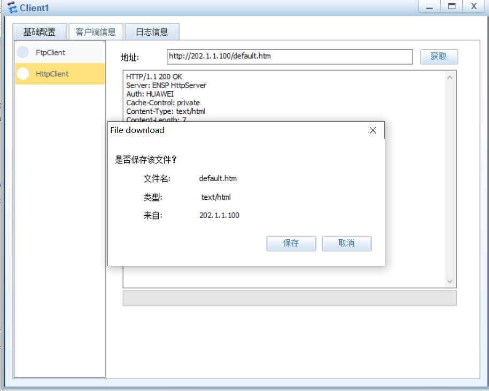The width and height of the screenshot is (489, 391).
Task: Click the 地址: label beside the URL field
Action: 130,57
